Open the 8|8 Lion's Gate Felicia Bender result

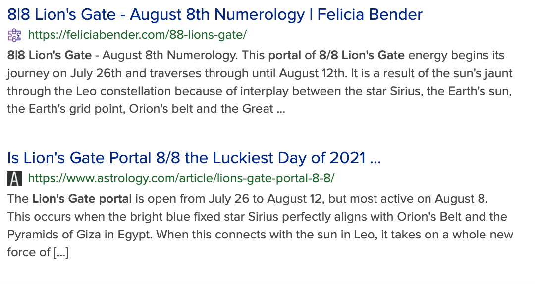214,14
